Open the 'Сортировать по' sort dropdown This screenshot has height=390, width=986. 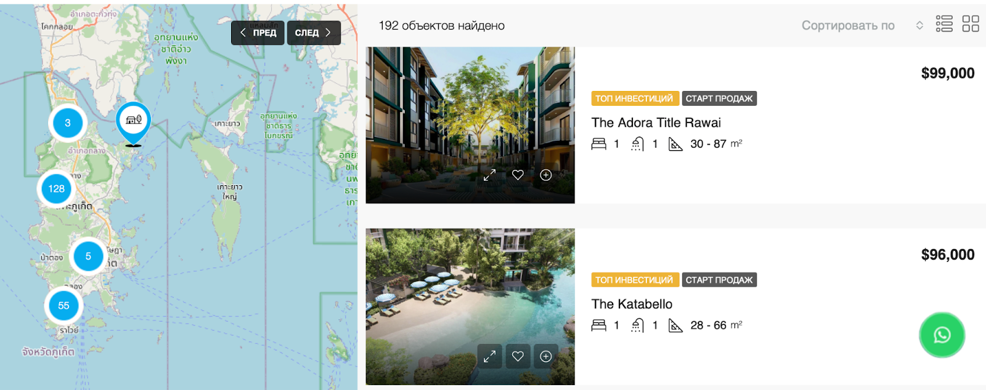tap(861, 25)
